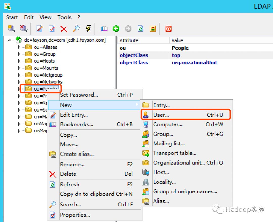Click the Alias folder-link icon in submenu
Image resolution: width=273 pixels, height=222 pixels.
[146, 201]
